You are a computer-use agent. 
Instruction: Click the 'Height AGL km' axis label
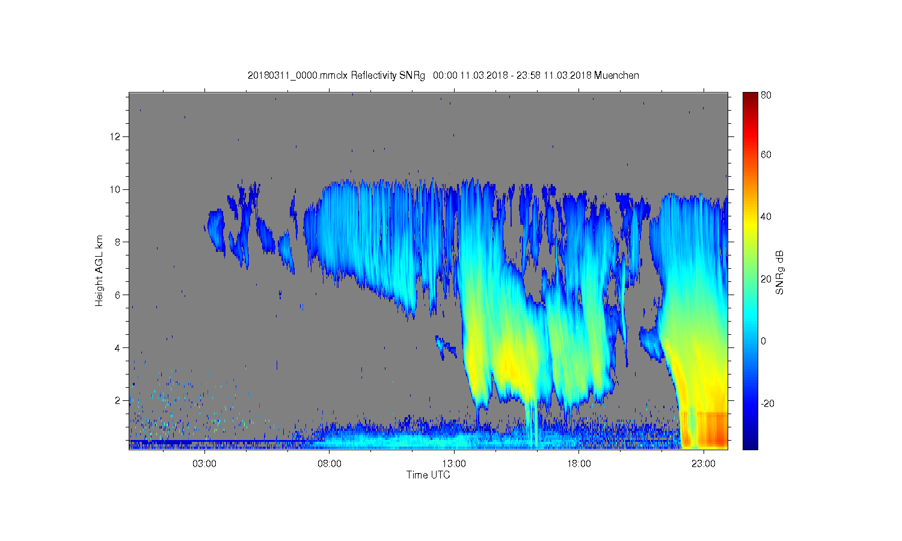click(x=99, y=270)
